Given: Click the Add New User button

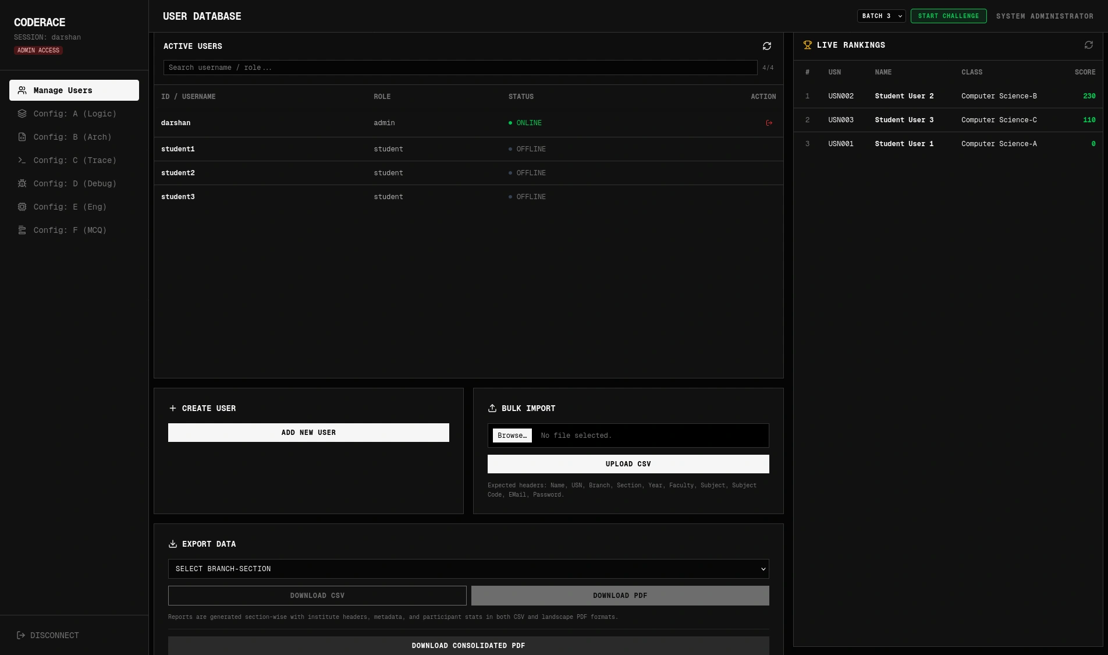Looking at the screenshot, I should tap(308, 433).
